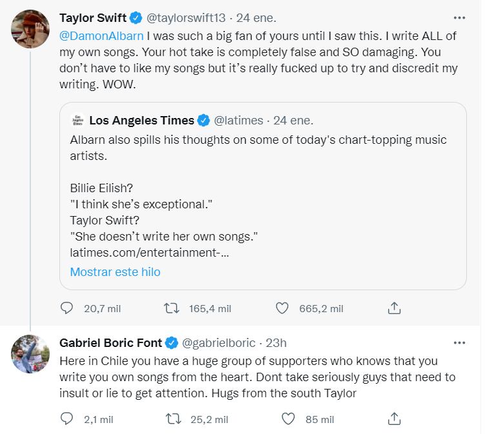Reply to Gabriel Boric's tweet
This screenshot has width=485, height=434.
pos(67,419)
